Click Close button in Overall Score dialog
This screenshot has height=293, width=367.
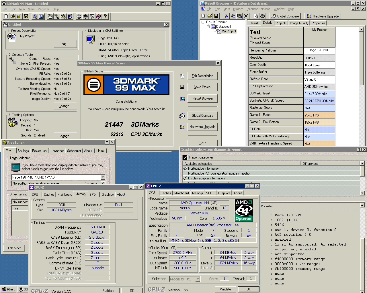[202, 143]
